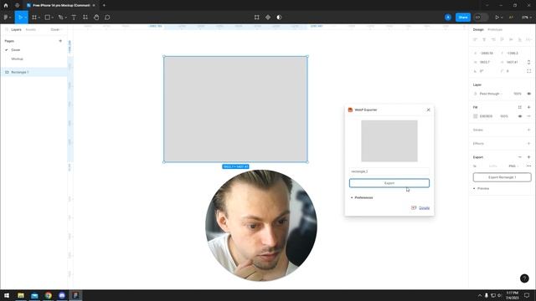Open the Frame tool dropdown arrow

click(39, 18)
